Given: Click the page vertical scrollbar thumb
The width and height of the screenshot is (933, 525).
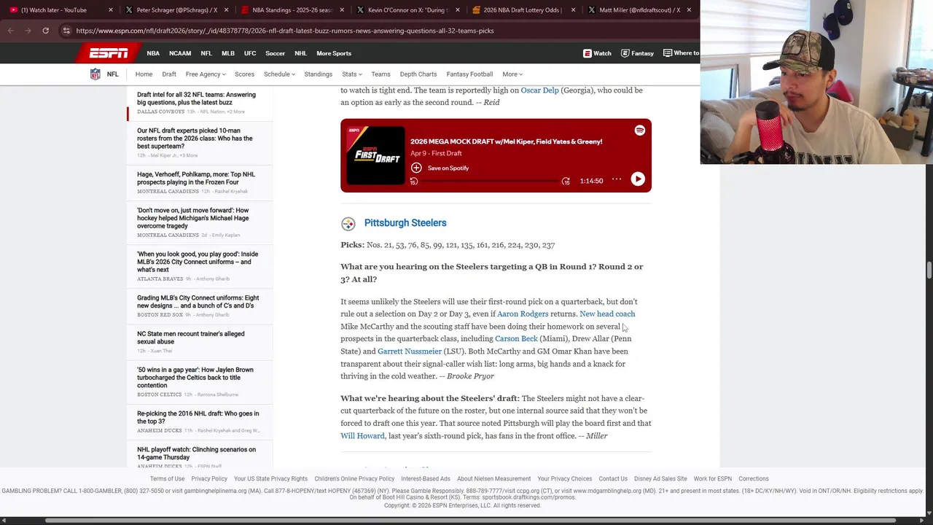Looking at the screenshot, I should tap(929, 270).
